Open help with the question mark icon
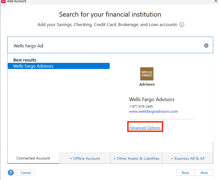The height and width of the screenshot is (180, 219). [x=11, y=173]
